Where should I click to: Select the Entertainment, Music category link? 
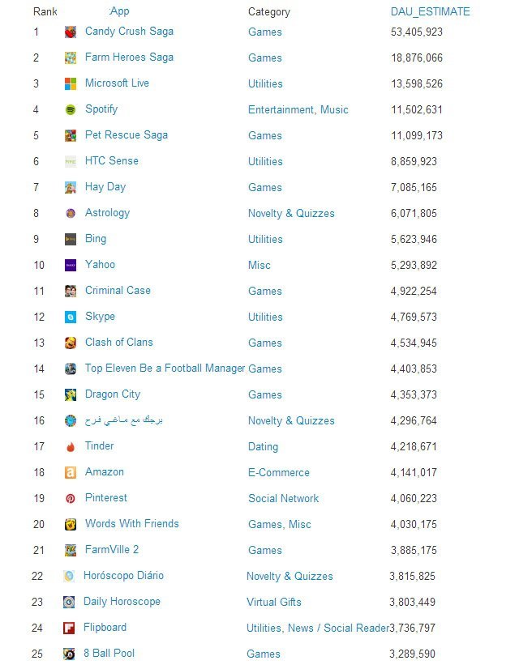tap(298, 109)
